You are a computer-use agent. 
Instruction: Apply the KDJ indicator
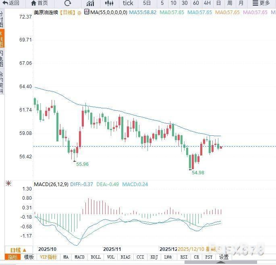pos(154,257)
